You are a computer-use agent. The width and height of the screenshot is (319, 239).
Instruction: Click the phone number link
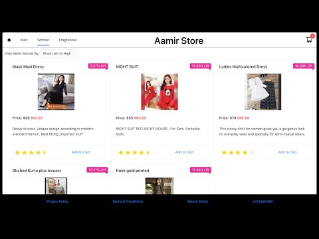[263, 201]
